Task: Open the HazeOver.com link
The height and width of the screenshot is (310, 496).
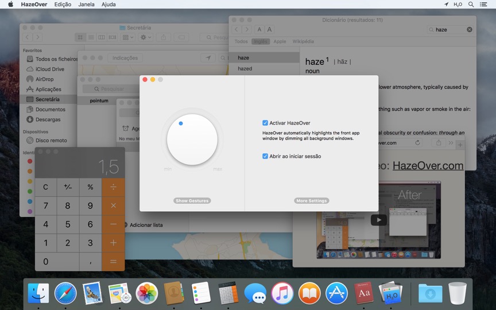Action: pos(428,166)
